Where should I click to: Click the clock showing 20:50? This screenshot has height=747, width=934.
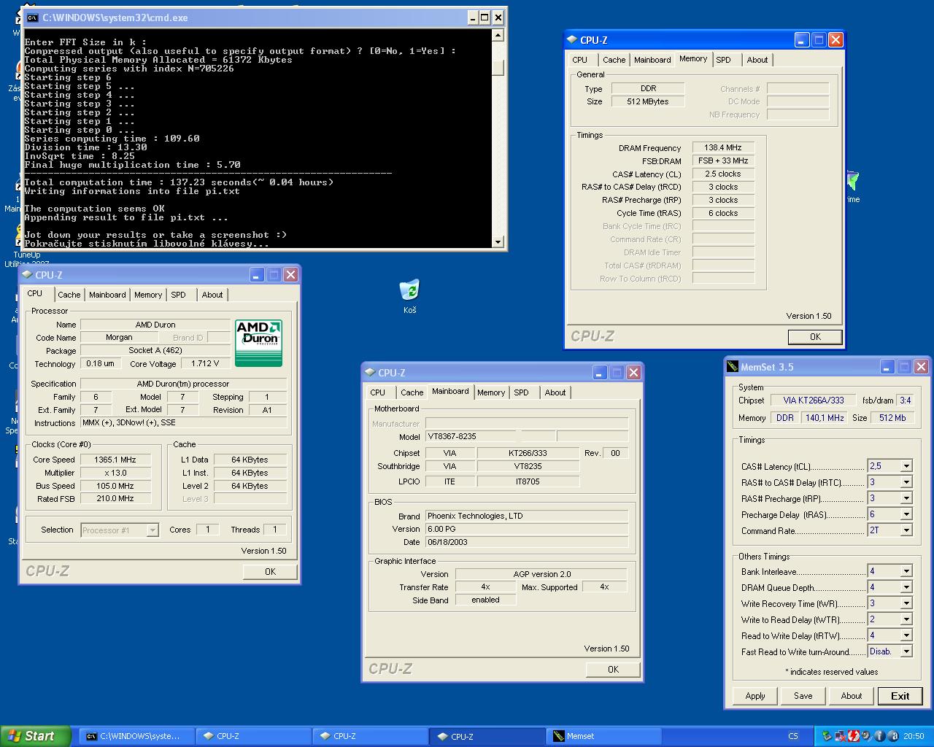[914, 736]
